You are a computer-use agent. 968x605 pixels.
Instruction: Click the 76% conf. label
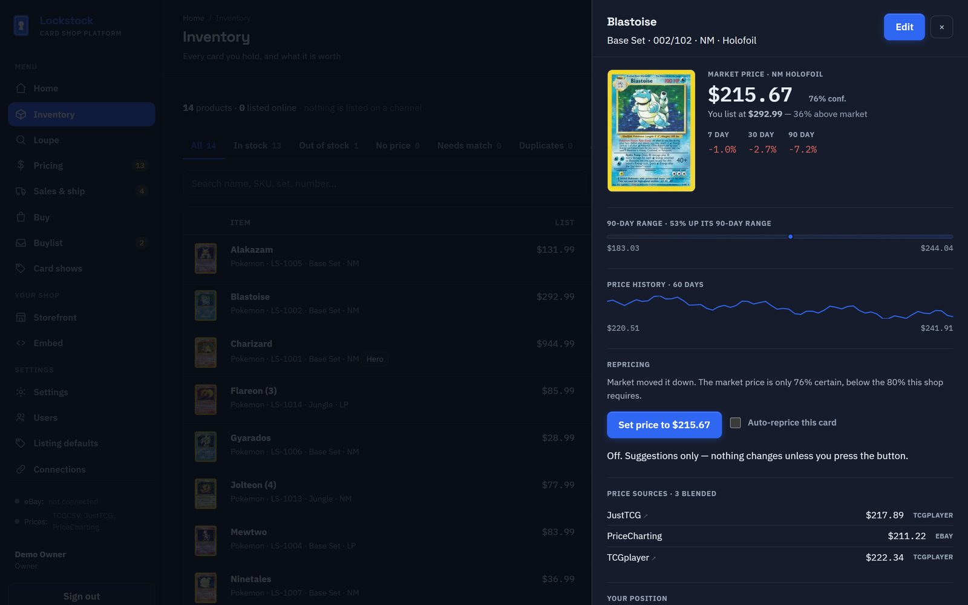(827, 99)
